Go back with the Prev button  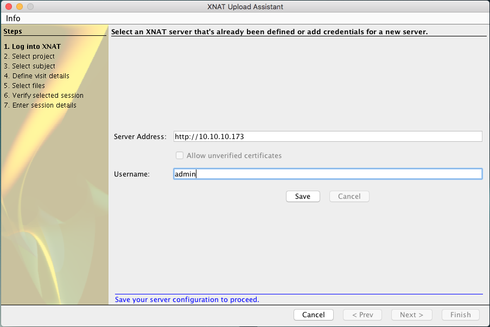pyautogui.click(x=362, y=315)
